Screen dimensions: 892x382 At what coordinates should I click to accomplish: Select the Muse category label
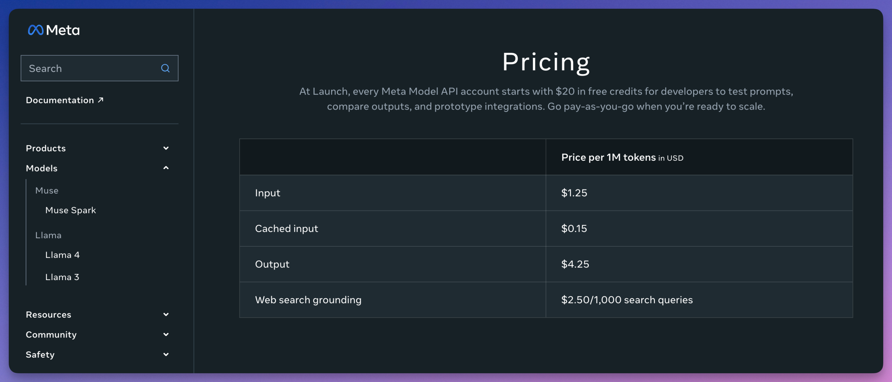point(47,191)
